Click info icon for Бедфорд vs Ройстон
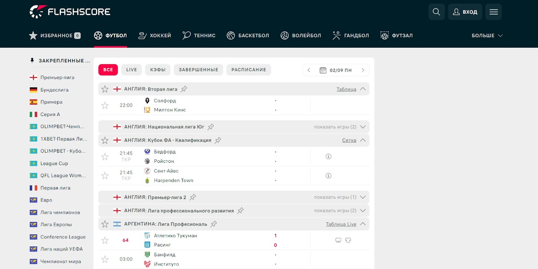Viewport: 538px width, 269px height. (329, 156)
